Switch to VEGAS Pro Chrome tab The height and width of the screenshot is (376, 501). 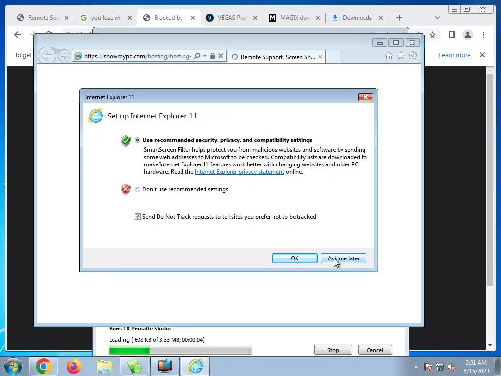231,18
